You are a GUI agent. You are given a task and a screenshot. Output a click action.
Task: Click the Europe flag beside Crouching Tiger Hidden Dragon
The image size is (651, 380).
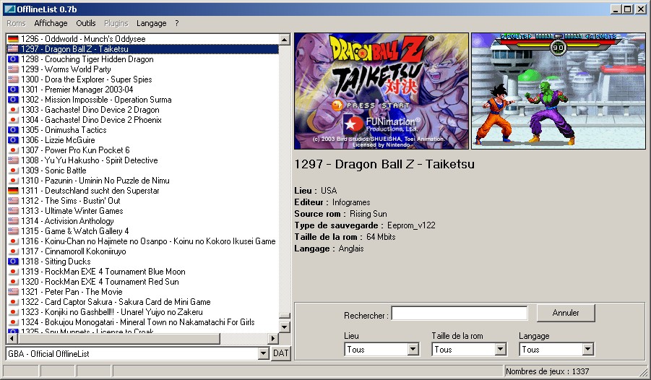pyautogui.click(x=13, y=59)
